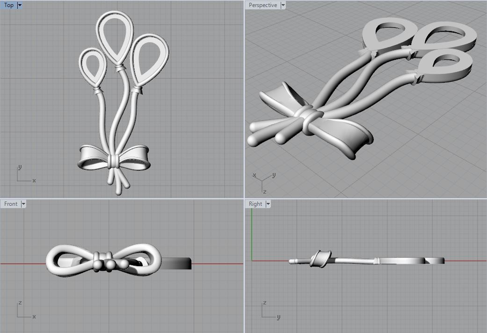Image resolution: width=487 pixels, height=333 pixels.
Task: Click the tilted knot in Right view
Action: (x=320, y=259)
